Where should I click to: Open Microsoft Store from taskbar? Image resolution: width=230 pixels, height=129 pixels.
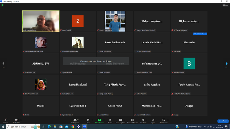(x=61, y=126)
